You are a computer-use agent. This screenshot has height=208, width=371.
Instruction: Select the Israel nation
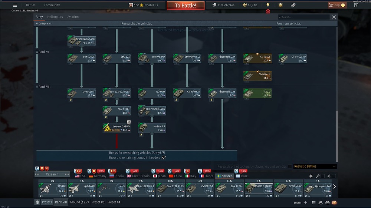point(242,176)
